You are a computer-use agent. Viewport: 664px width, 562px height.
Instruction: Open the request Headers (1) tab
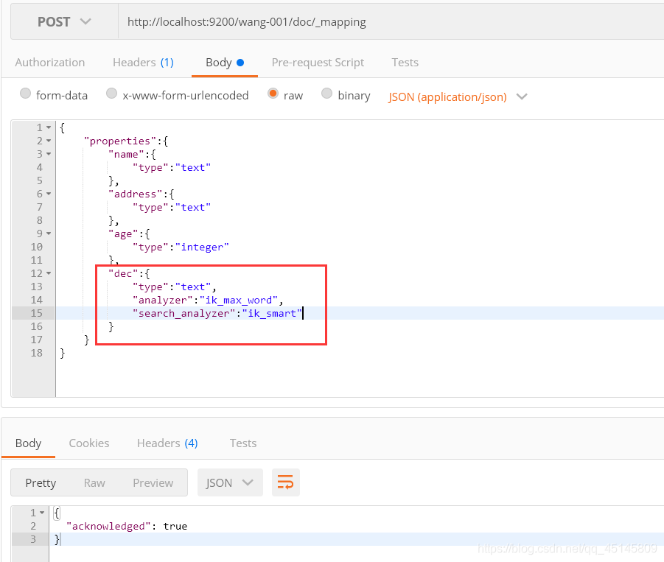[143, 63]
